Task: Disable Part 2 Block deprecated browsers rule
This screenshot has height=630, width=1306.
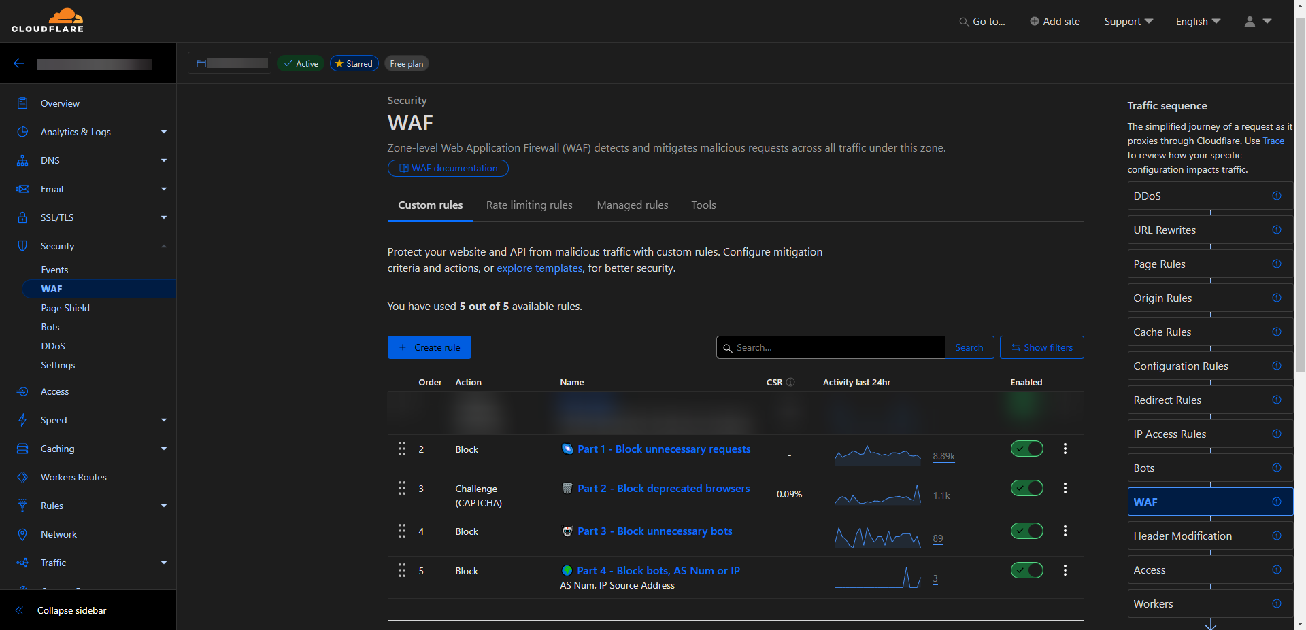Action: [x=1026, y=488]
